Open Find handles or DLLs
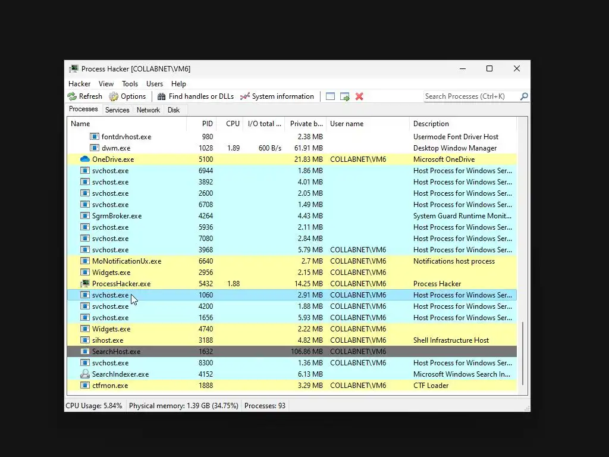This screenshot has height=457, width=609. click(195, 96)
